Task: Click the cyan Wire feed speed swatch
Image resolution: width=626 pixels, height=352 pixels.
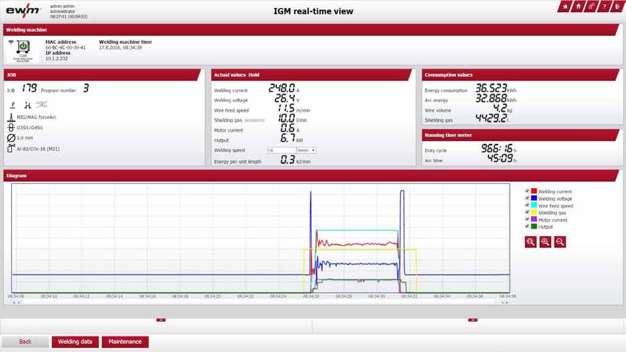Action: point(534,205)
